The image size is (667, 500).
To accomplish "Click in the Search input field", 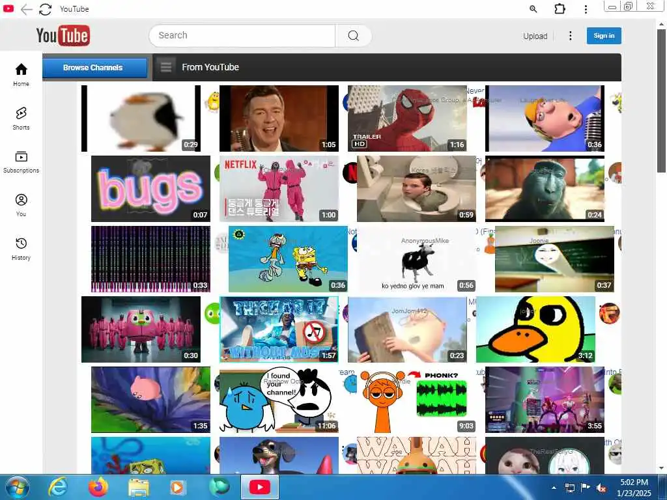I will [x=242, y=35].
